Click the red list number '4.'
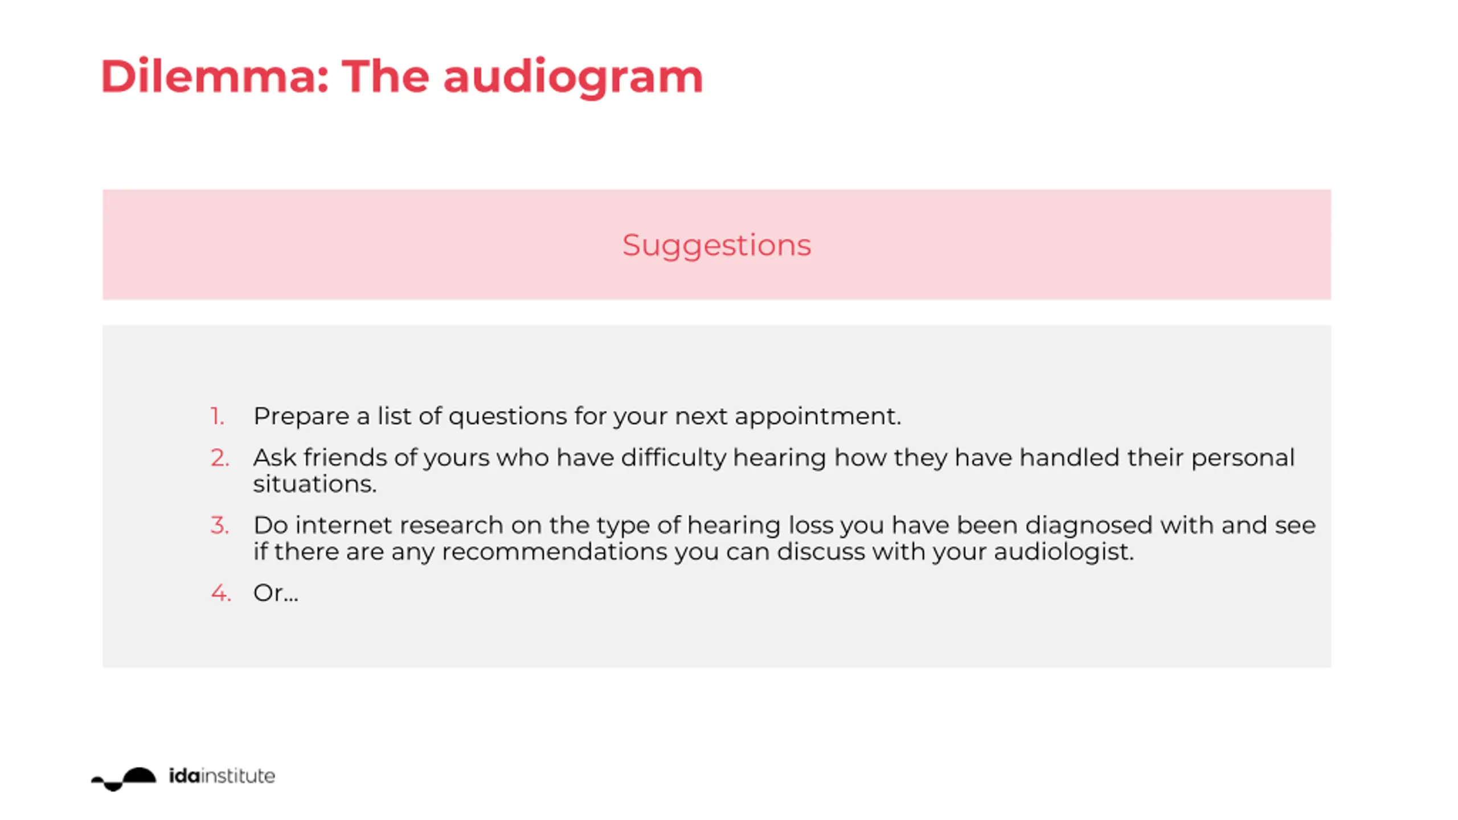Image resolution: width=1458 pixels, height=820 pixels. (221, 593)
